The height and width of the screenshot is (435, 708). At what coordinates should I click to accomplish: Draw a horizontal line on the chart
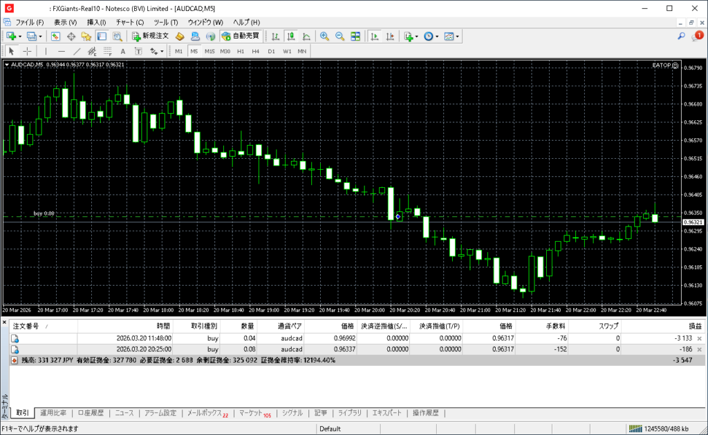pos(61,51)
